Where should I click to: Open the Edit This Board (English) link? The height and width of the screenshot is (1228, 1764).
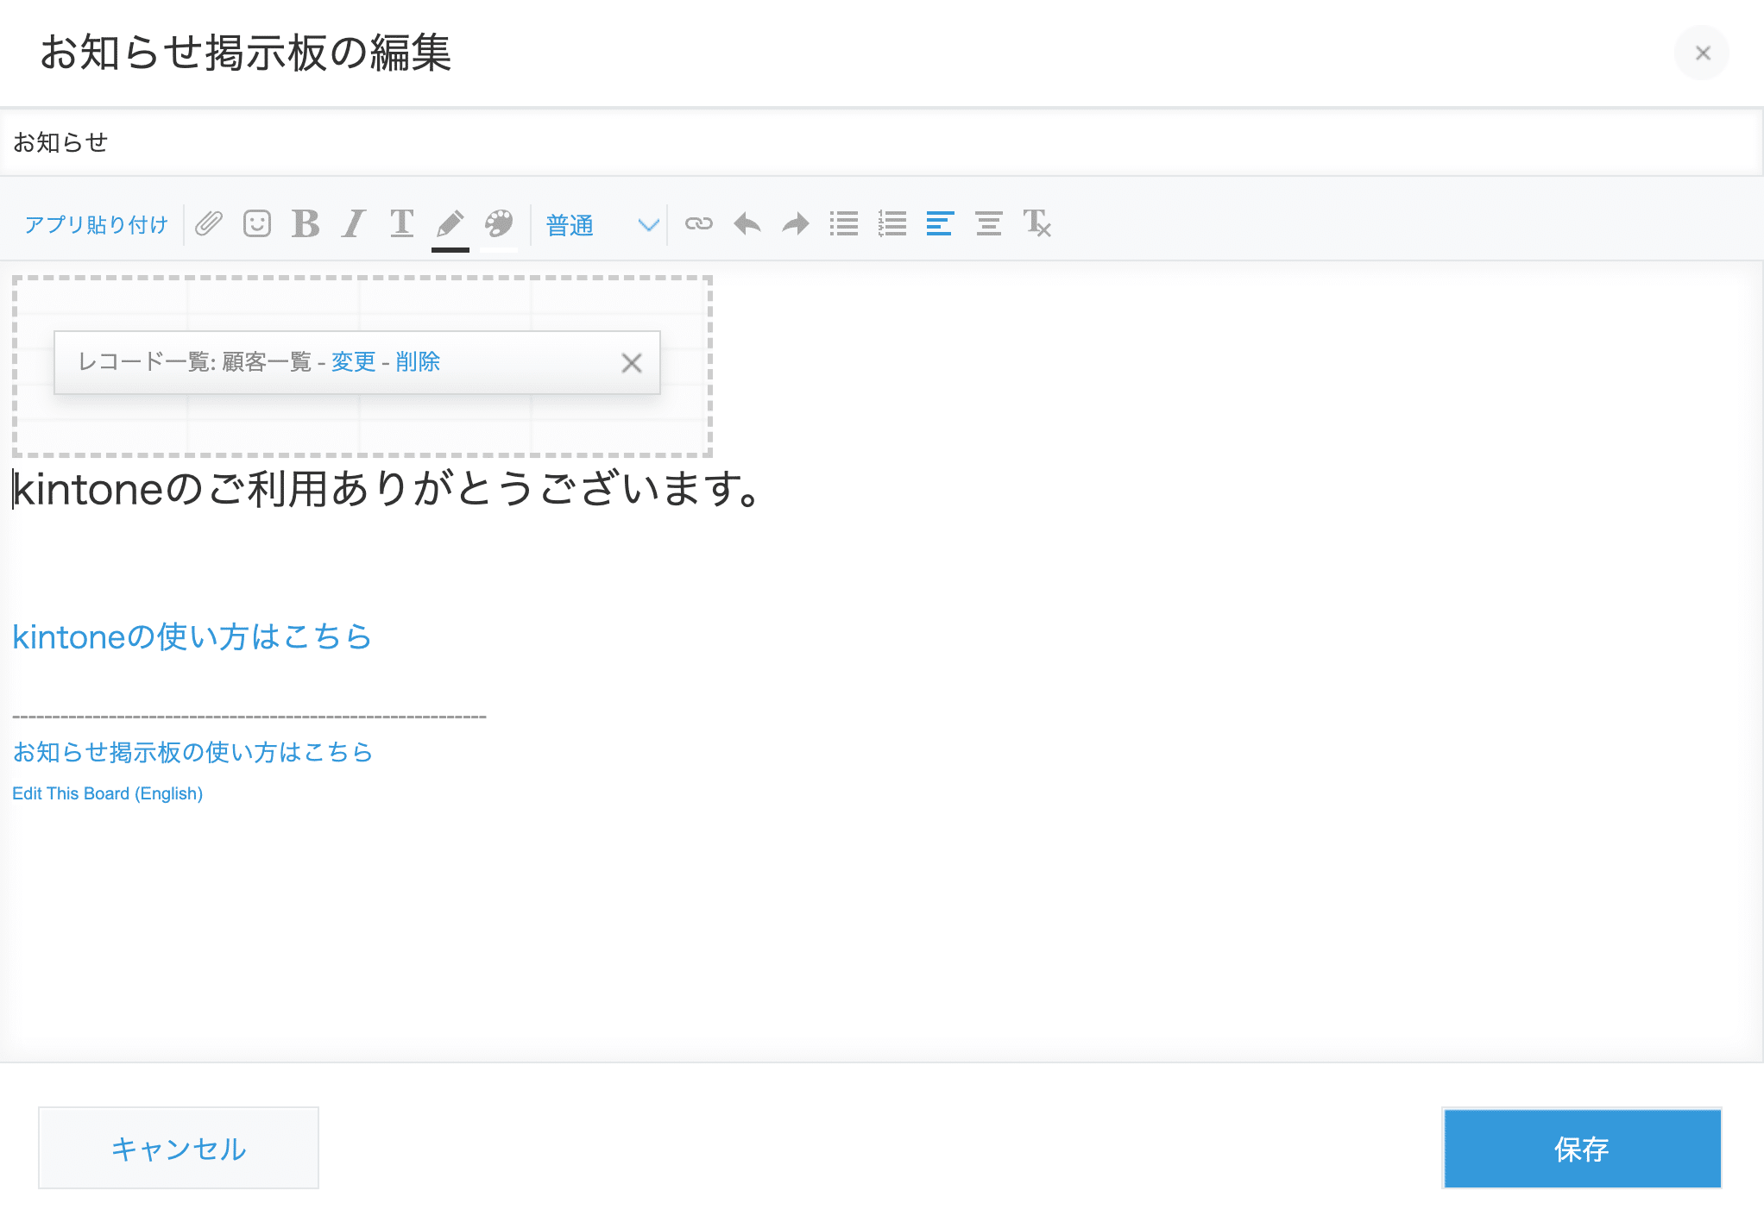coord(108,793)
